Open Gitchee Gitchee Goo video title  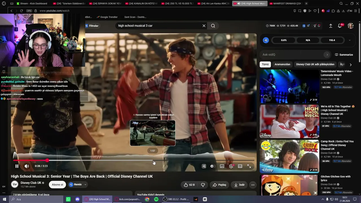click(336, 178)
